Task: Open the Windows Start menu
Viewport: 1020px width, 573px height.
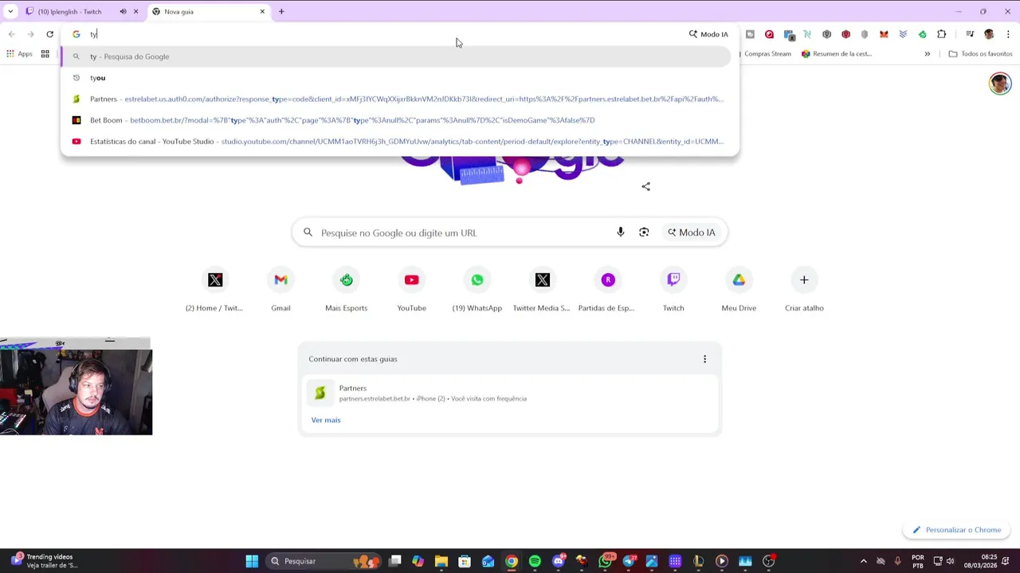Action: [x=252, y=561]
